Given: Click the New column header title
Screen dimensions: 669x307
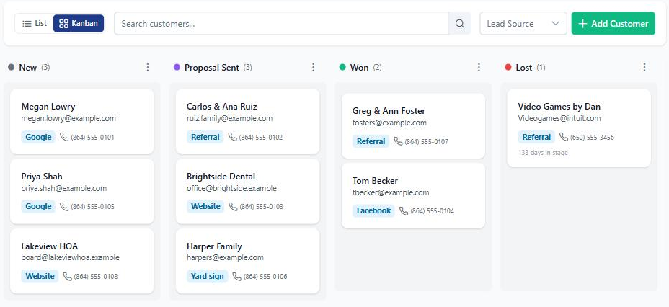Looking at the screenshot, I should point(27,67).
